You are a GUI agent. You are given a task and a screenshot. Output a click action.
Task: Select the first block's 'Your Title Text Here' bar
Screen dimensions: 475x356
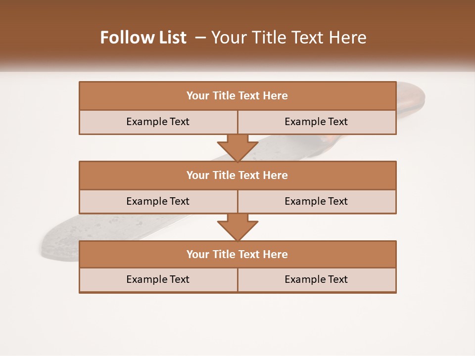[237, 95]
